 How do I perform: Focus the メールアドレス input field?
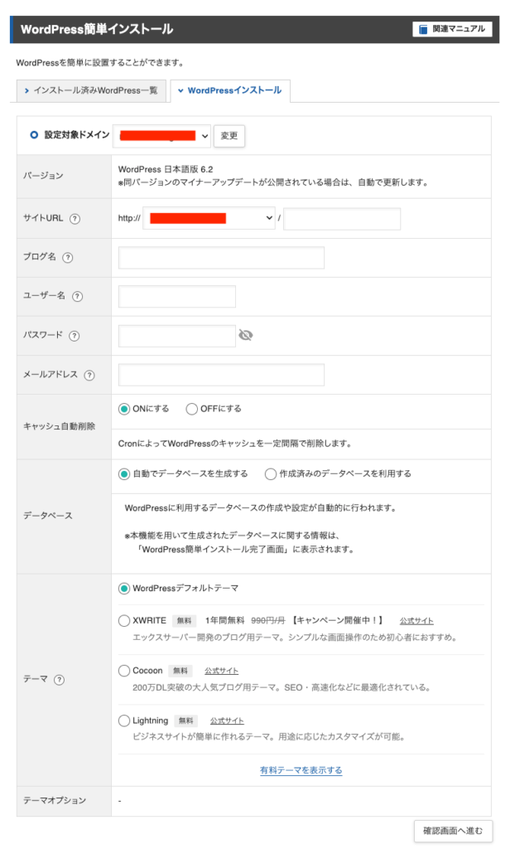[x=221, y=375]
